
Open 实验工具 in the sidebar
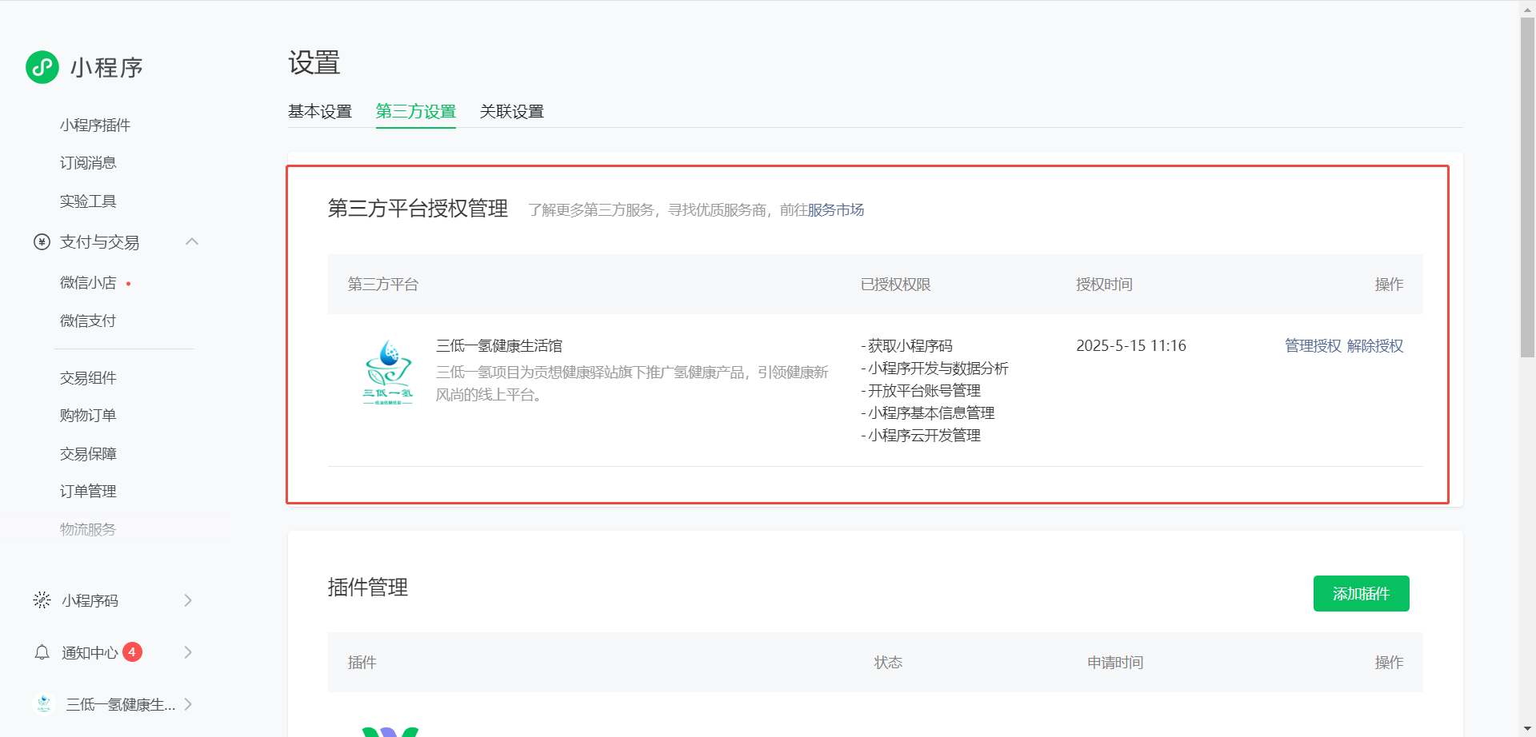pos(88,201)
